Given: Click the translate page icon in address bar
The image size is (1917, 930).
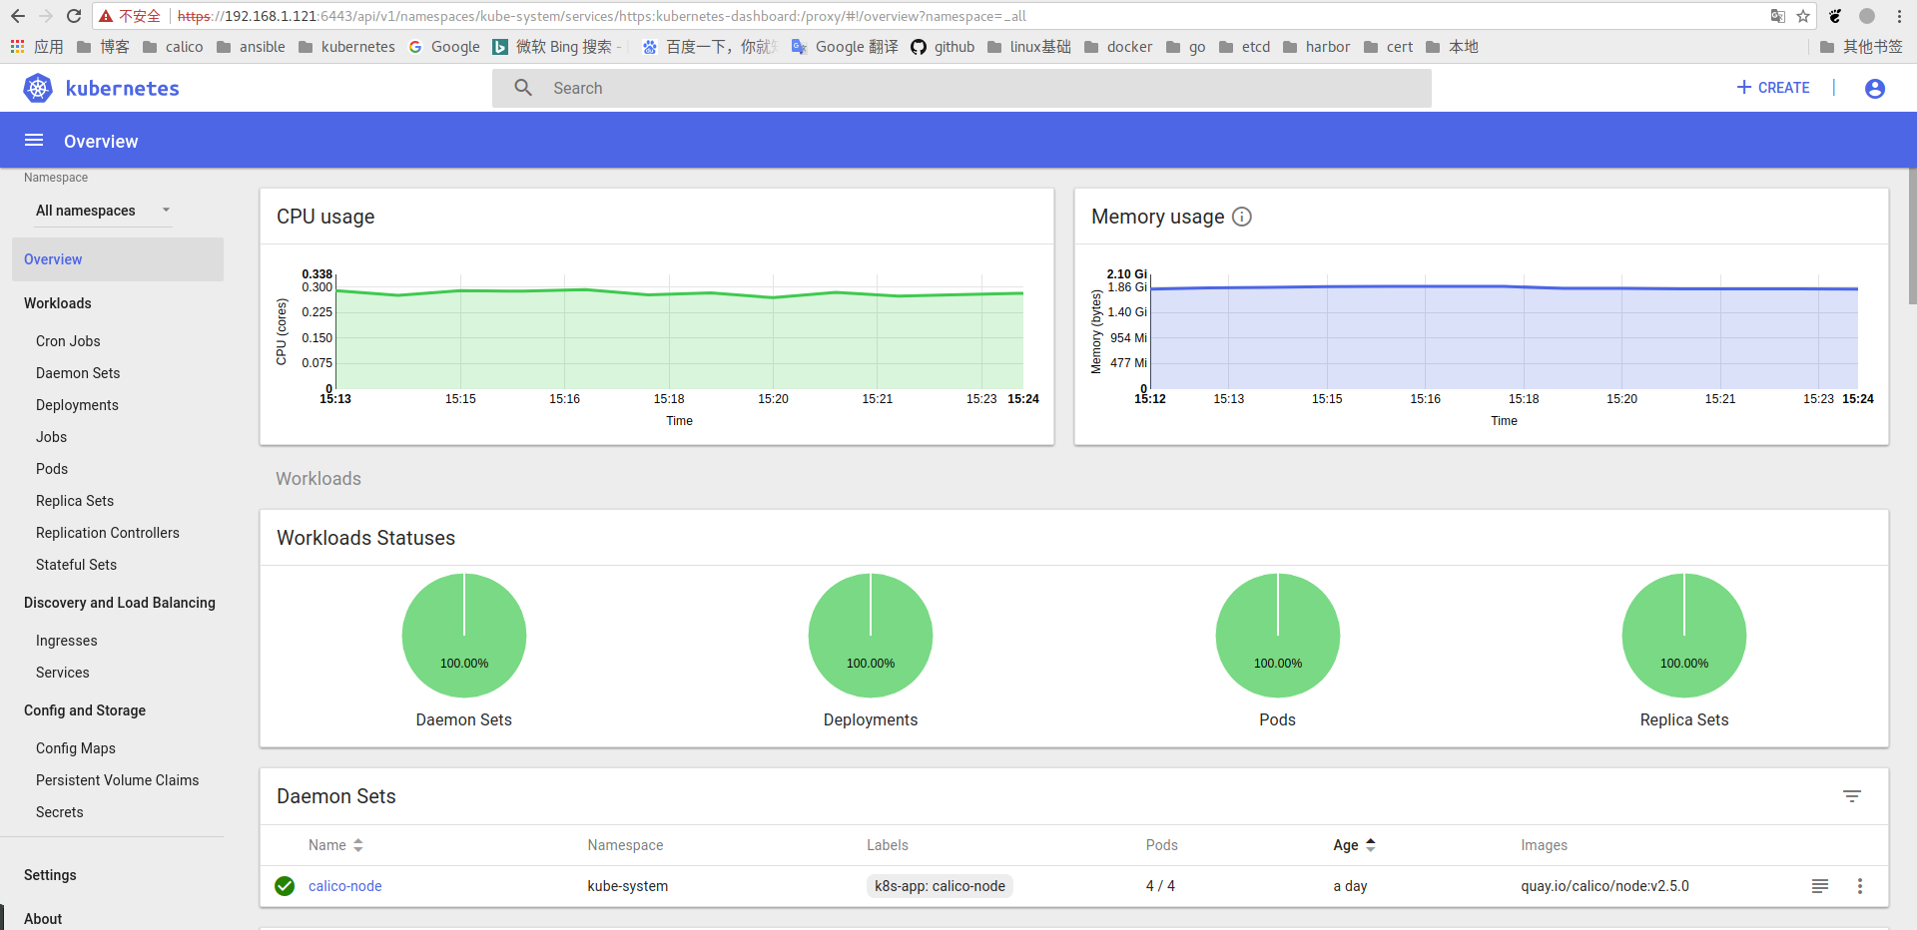Looking at the screenshot, I should point(1778,16).
